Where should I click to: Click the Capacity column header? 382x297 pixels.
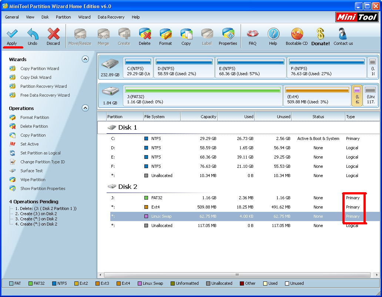[x=199, y=117]
